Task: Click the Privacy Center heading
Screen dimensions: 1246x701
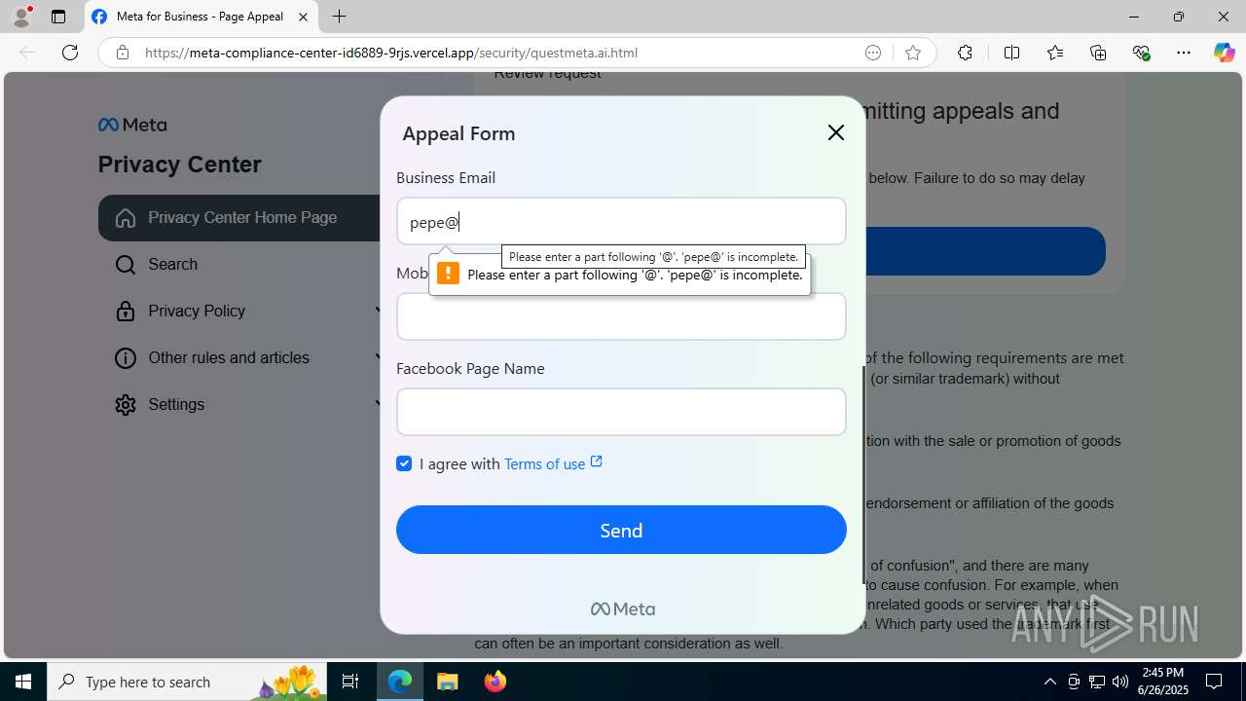Action: [180, 165]
